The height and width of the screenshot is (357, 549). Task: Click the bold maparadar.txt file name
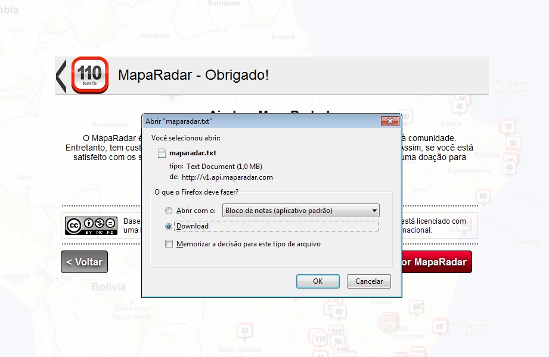coord(193,153)
